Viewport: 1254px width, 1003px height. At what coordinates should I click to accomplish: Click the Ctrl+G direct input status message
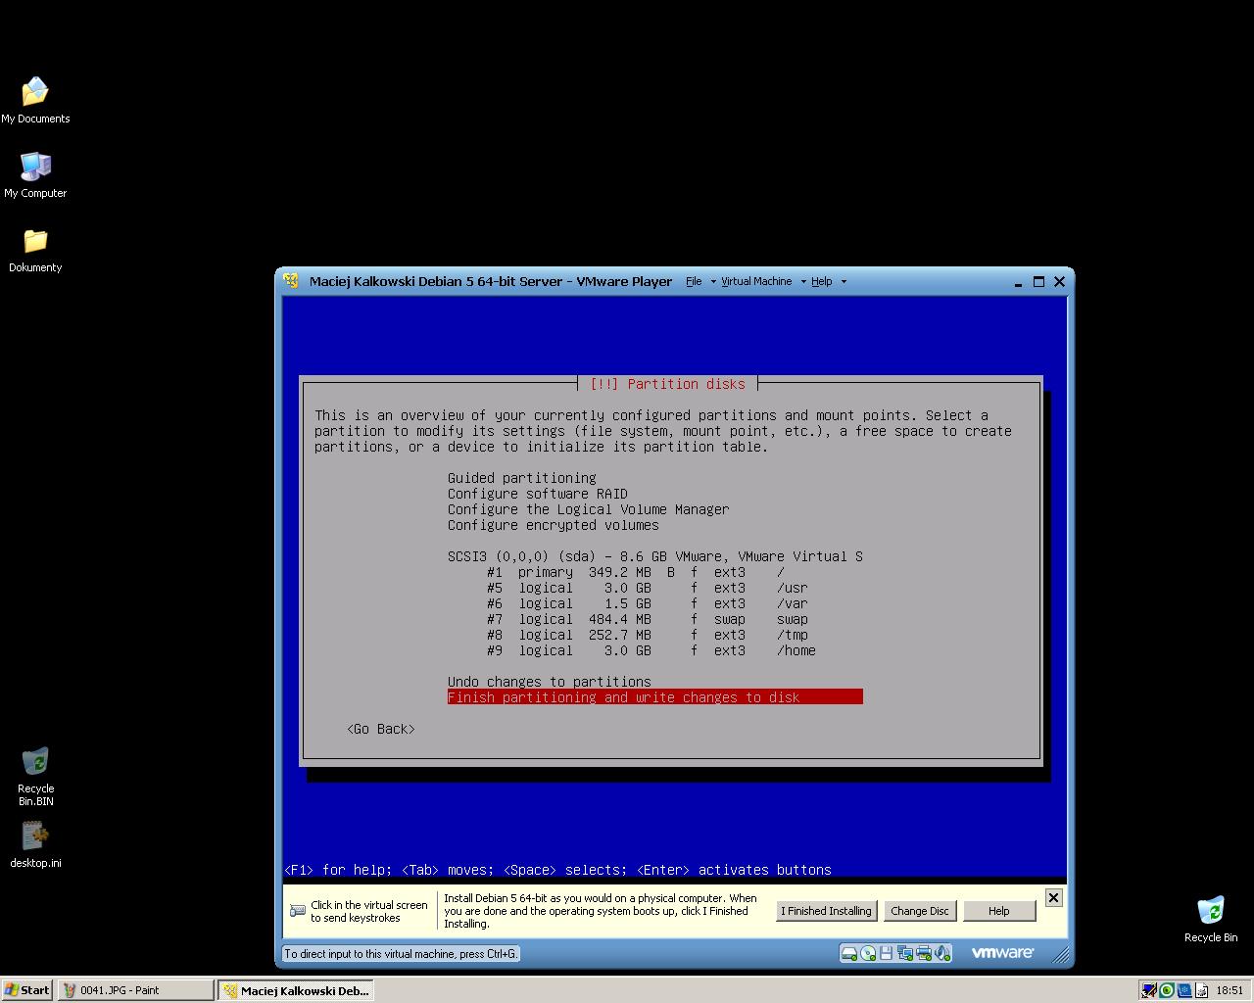click(401, 953)
